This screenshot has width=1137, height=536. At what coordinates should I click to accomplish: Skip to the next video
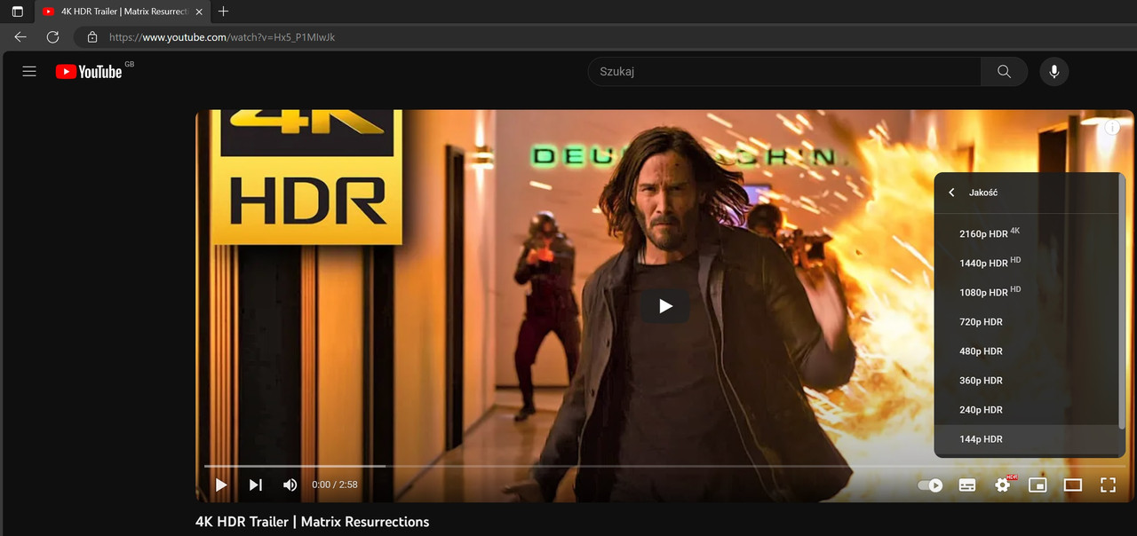(256, 485)
